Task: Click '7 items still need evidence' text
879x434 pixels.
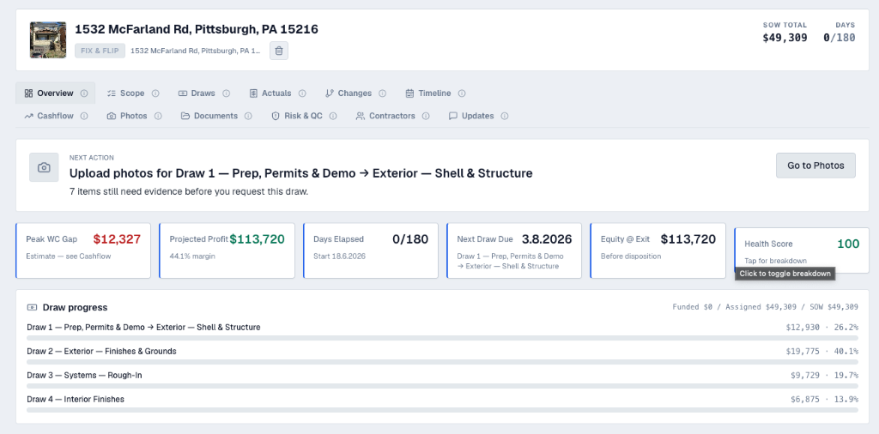Action: (x=189, y=191)
